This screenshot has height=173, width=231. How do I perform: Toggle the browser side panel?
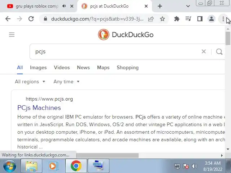tap(200, 19)
